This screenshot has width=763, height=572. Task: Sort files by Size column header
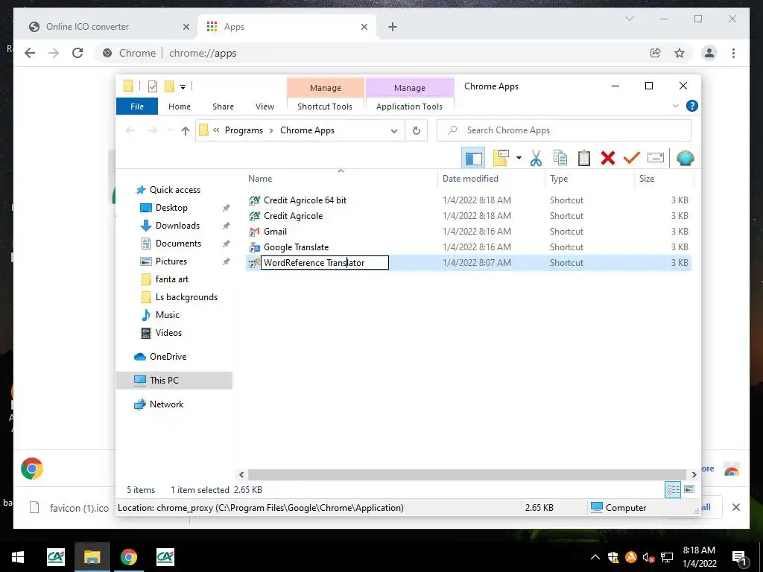(x=647, y=179)
